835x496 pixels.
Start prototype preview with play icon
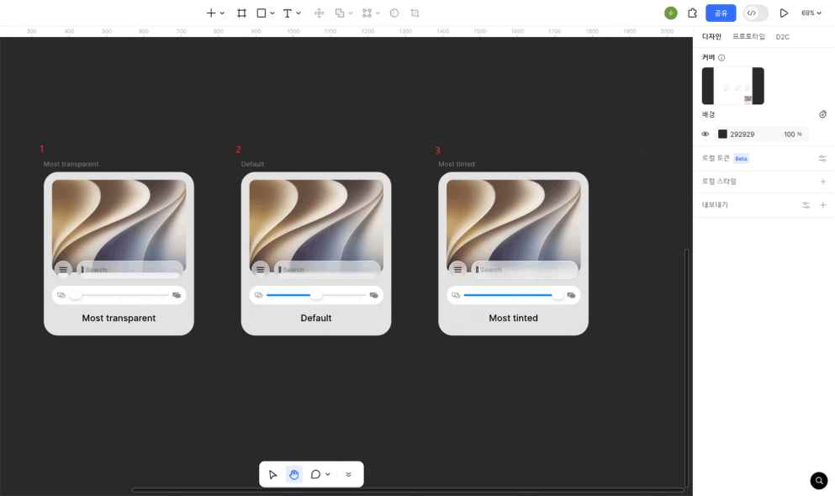(x=784, y=13)
